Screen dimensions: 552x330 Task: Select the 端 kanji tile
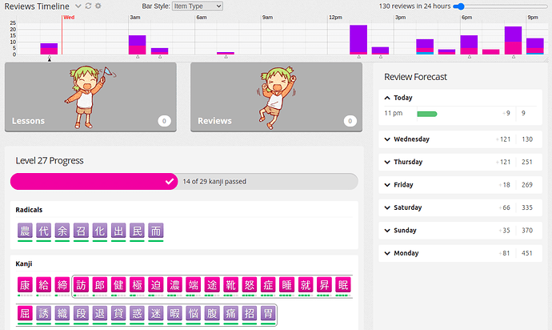pyautogui.click(x=194, y=285)
